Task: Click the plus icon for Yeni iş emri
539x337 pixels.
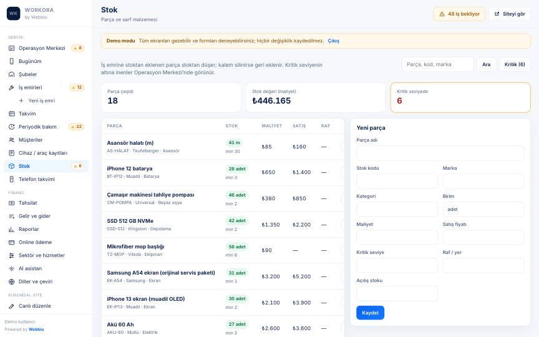Action: tap(21, 100)
